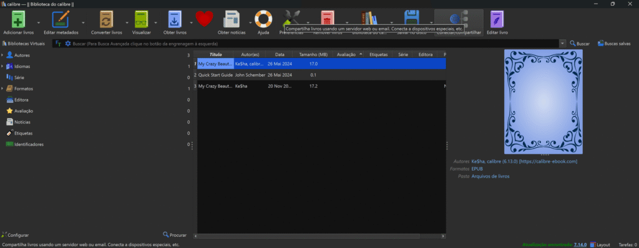Select Idiomas category in tag browser
This screenshot has width=639, height=248.
click(22, 67)
